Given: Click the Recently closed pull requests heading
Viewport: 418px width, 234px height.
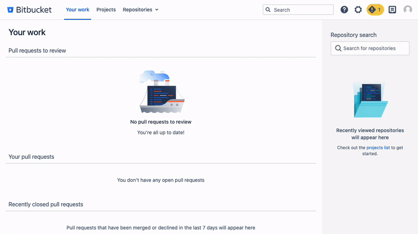Looking at the screenshot, I should pyautogui.click(x=46, y=204).
